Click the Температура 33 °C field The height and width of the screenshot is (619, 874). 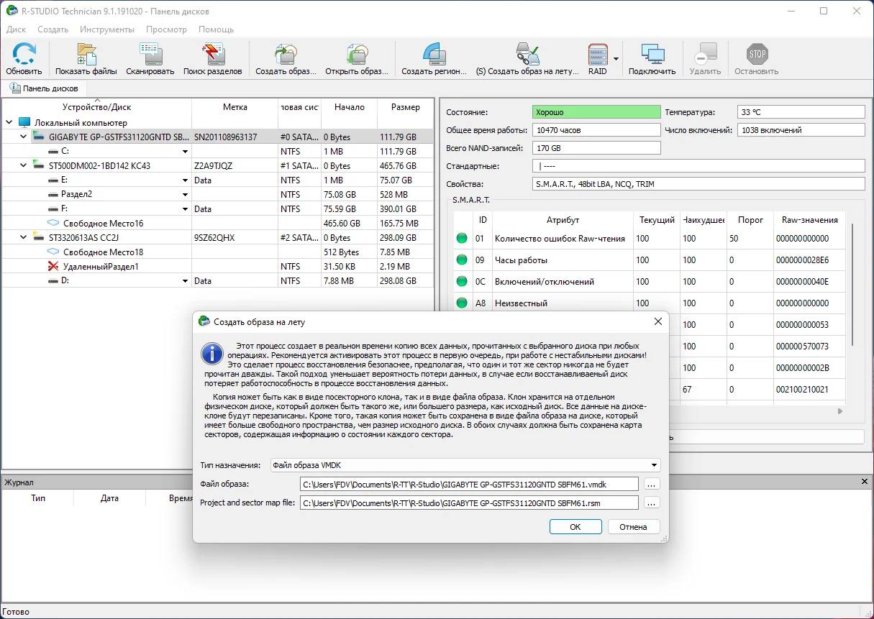click(801, 112)
